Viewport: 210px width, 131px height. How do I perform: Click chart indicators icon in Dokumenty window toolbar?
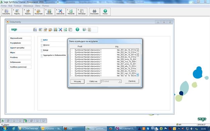tap(65, 29)
